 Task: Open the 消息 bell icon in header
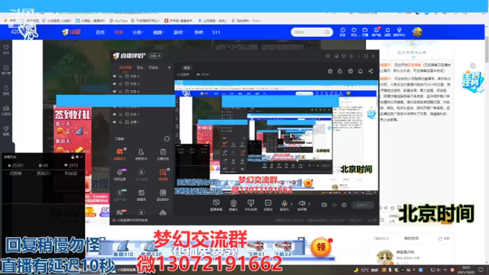[388, 32]
